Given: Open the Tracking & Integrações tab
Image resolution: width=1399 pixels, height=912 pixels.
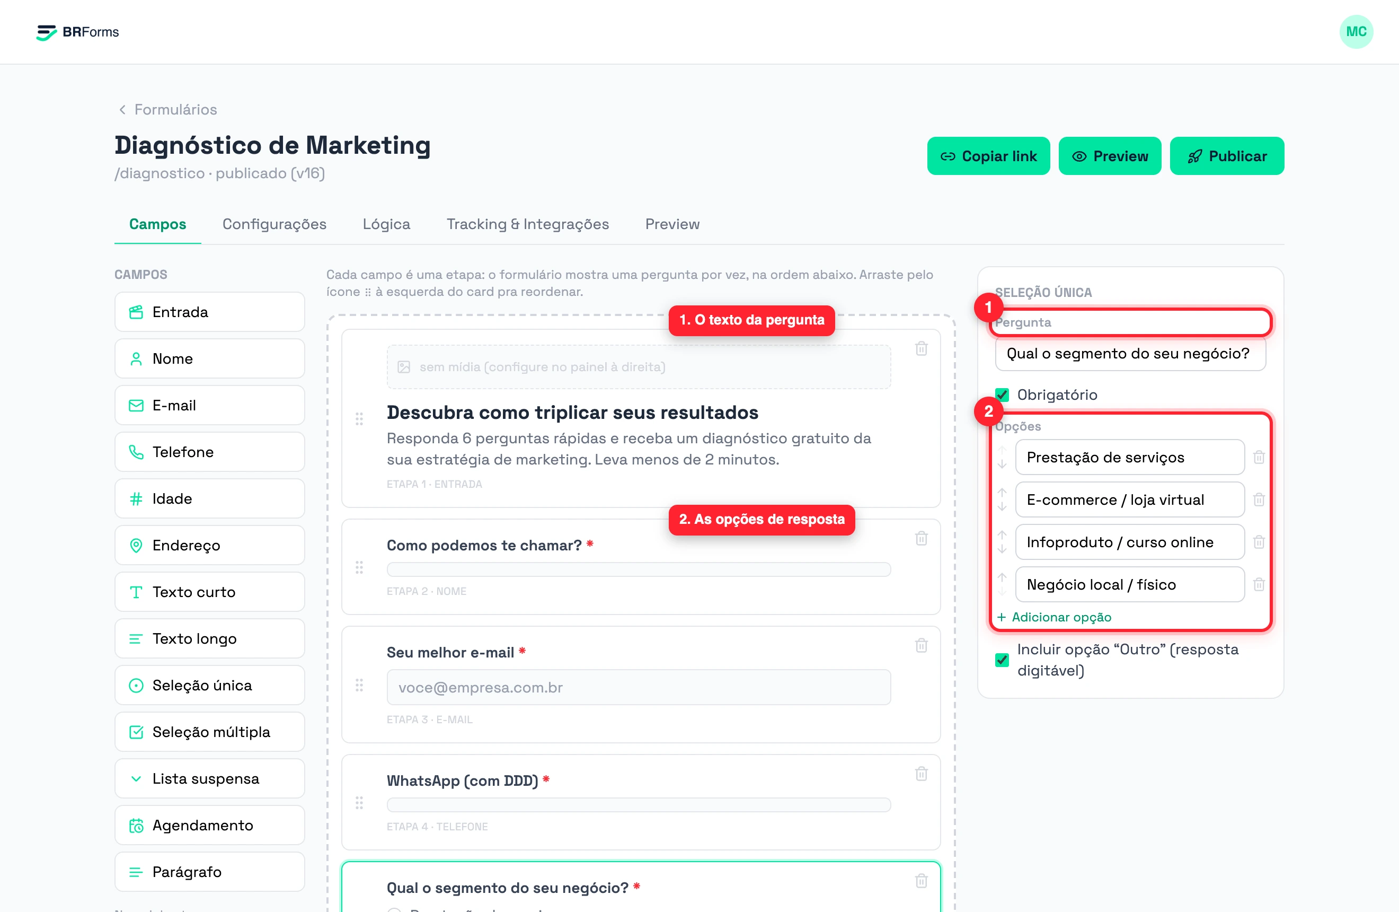Looking at the screenshot, I should tap(527, 224).
